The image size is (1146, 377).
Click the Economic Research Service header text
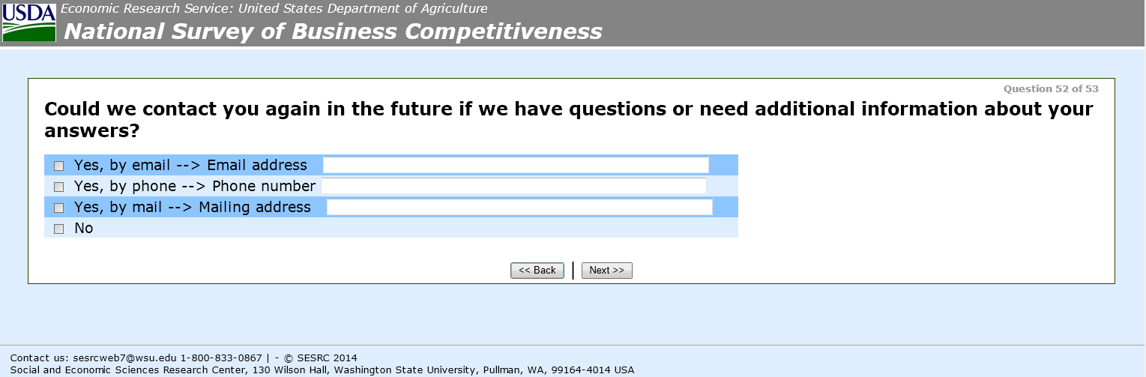click(x=274, y=9)
